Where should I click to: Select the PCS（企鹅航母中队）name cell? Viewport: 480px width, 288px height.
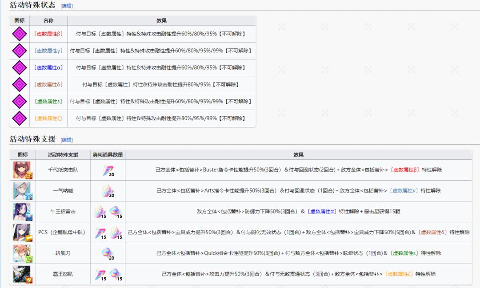[x=63, y=233]
